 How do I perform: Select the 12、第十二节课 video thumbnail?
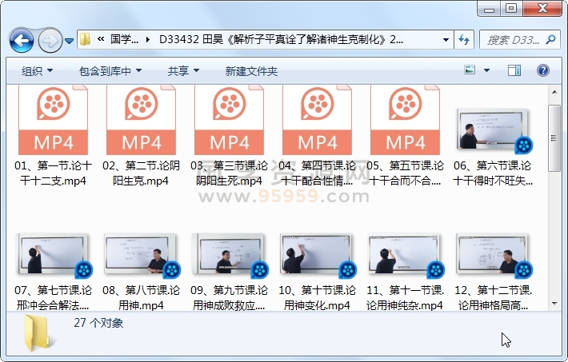tap(494, 255)
